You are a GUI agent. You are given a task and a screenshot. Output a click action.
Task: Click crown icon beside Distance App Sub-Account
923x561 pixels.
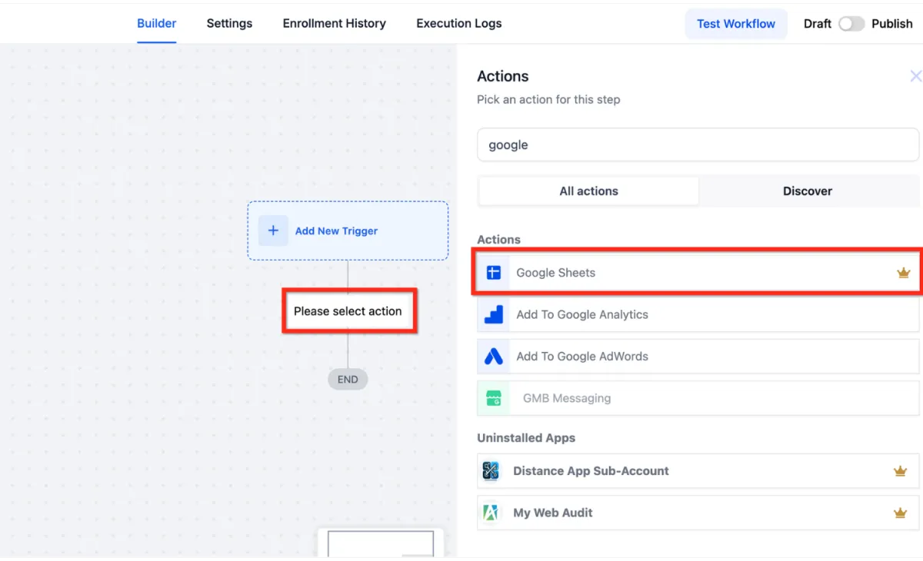(900, 471)
